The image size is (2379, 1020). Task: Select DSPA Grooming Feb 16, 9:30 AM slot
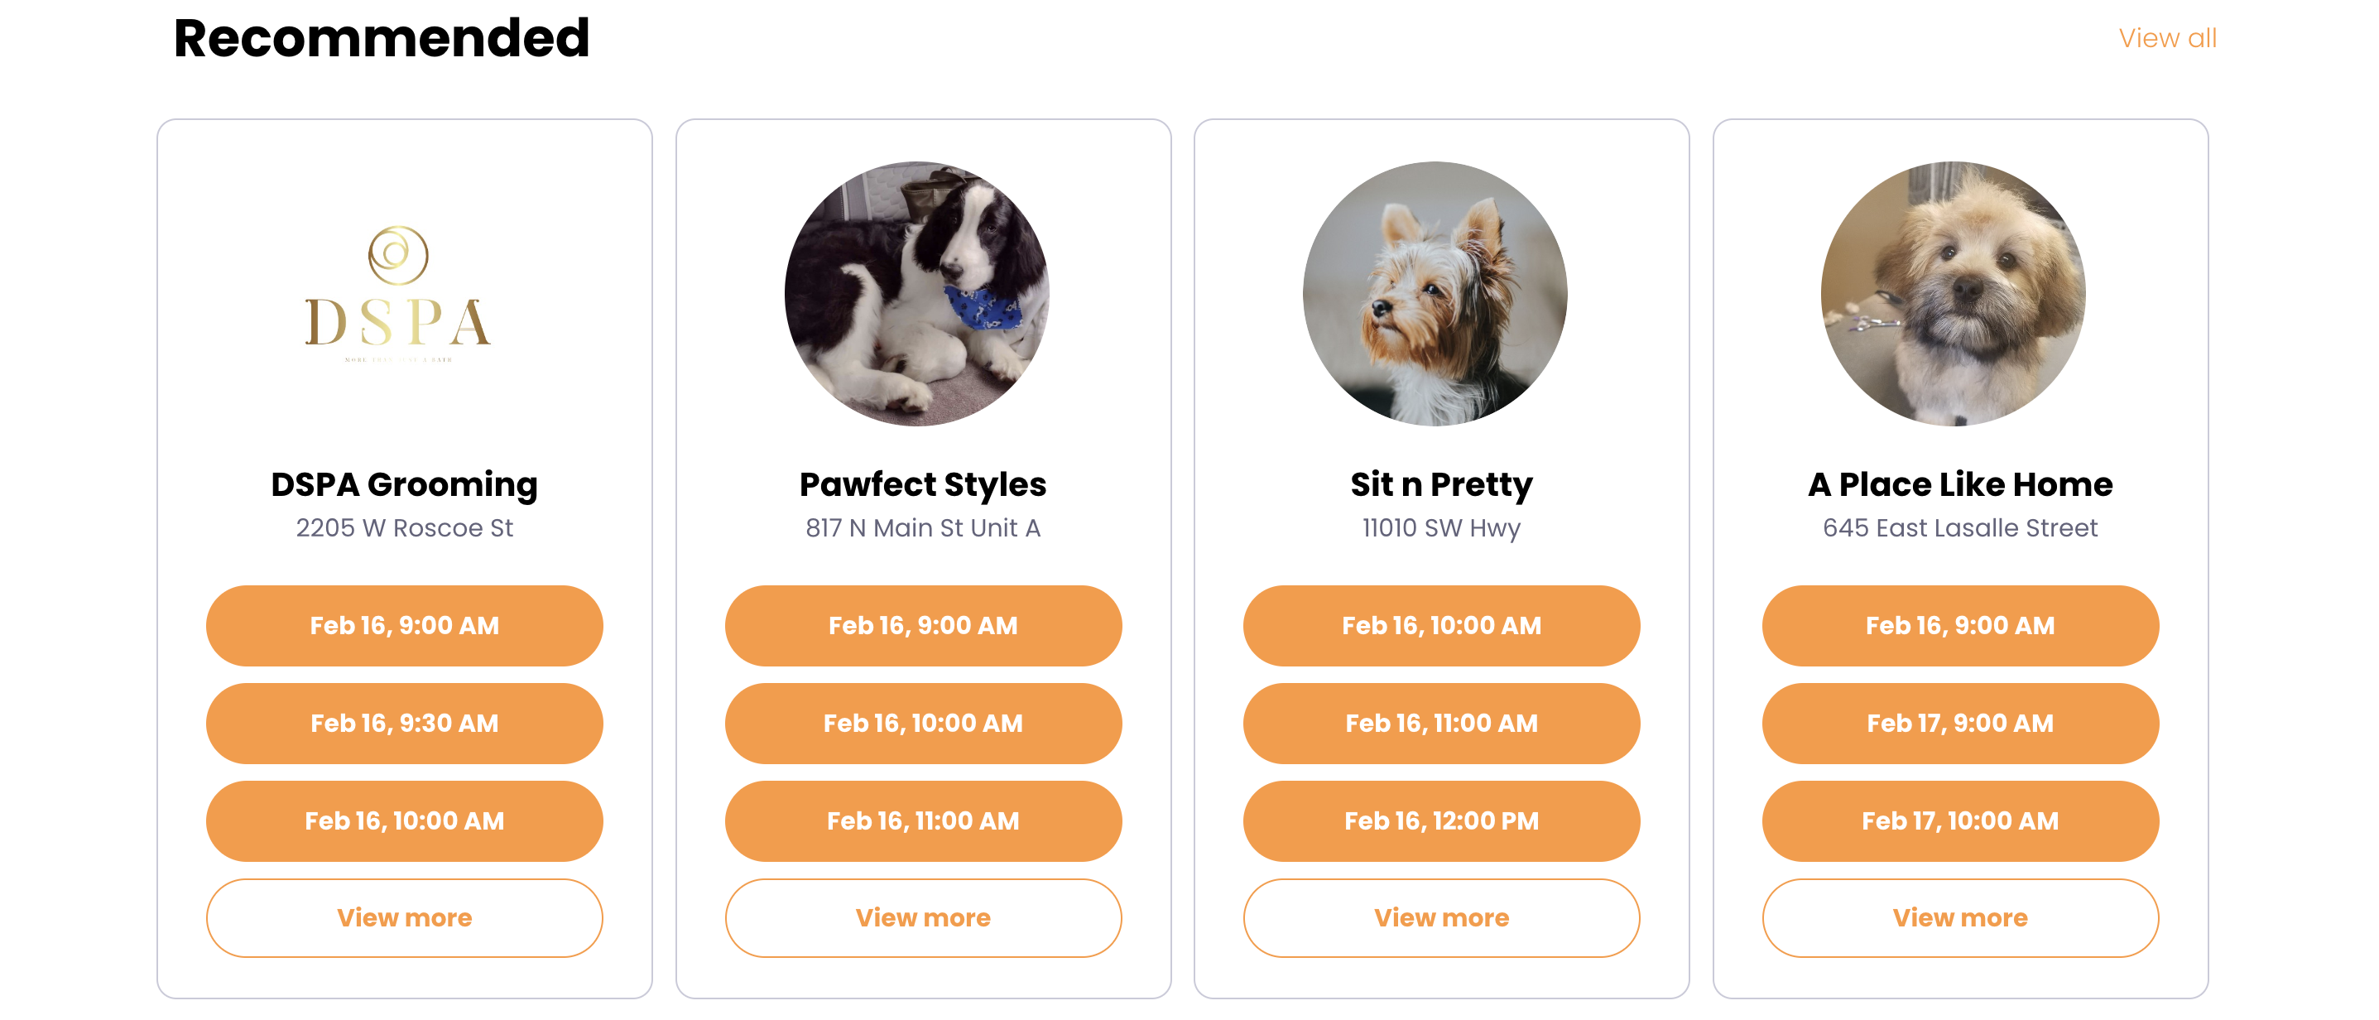tap(405, 724)
